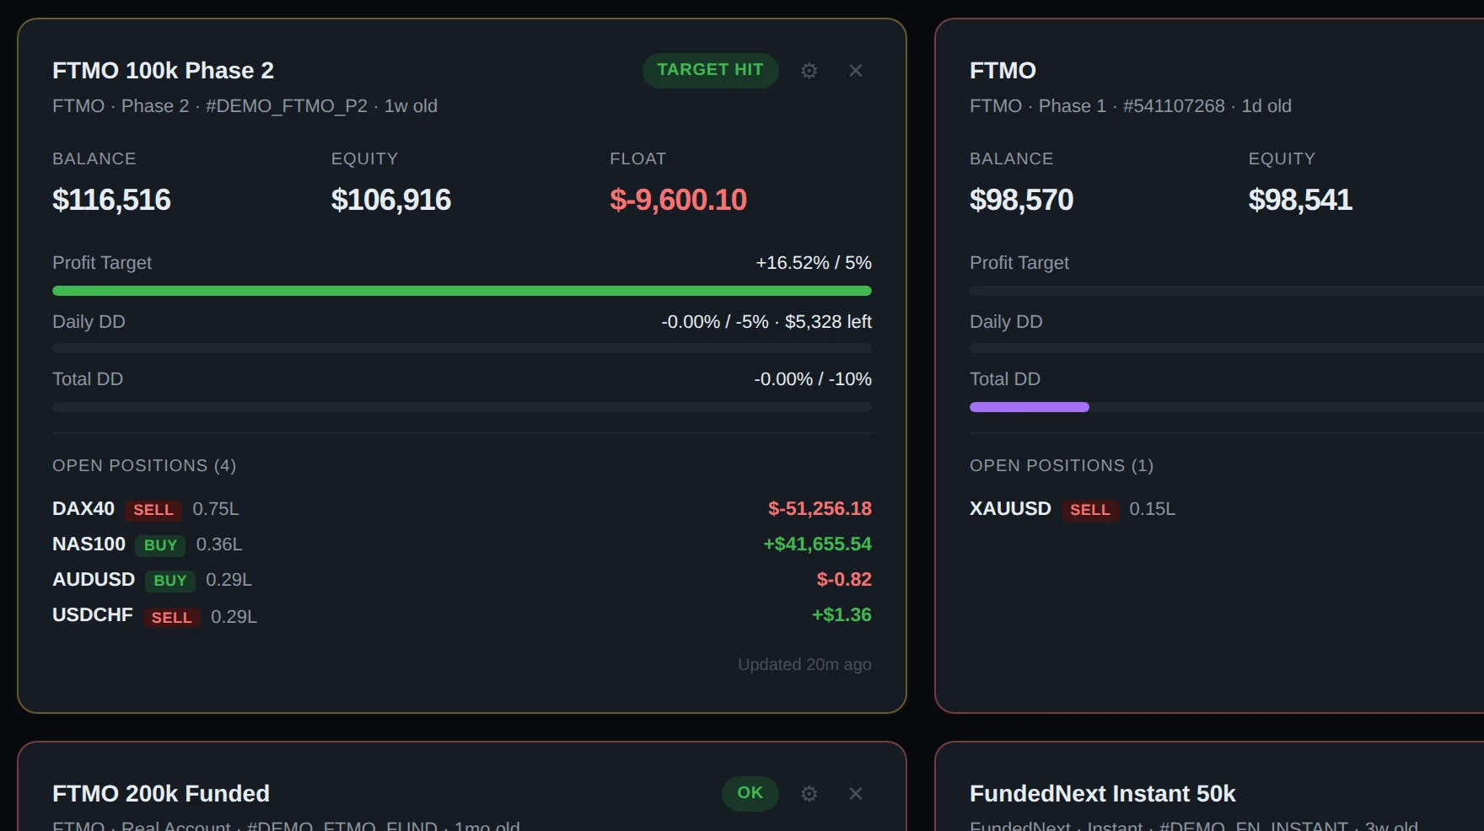Image resolution: width=1484 pixels, height=831 pixels.
Task: Select the USDCHF position row
Action: pyautogui.click(x=462, y=616)
